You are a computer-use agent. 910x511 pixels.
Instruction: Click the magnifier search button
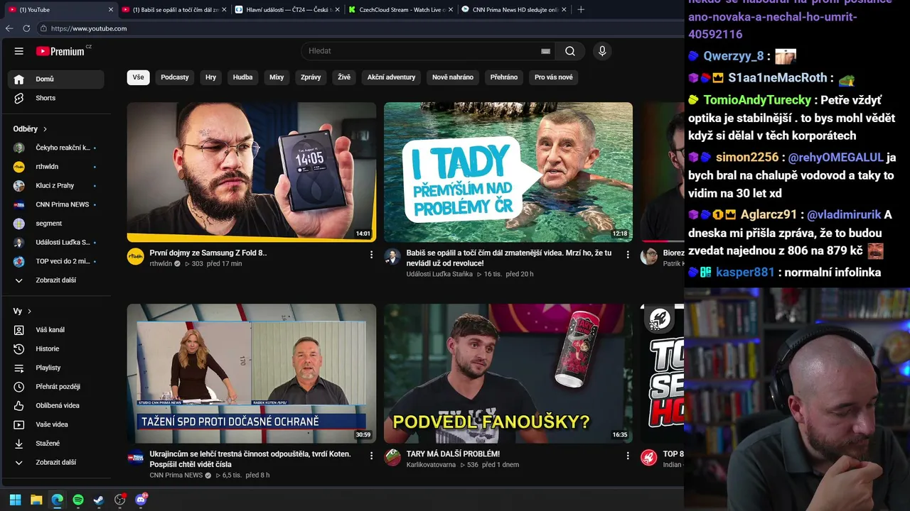pos(570,51)
